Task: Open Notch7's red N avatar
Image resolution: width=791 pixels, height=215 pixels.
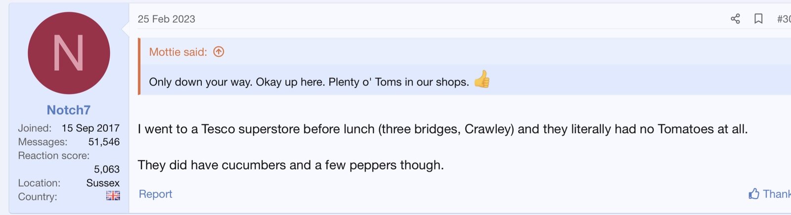Action: point(69,53)
